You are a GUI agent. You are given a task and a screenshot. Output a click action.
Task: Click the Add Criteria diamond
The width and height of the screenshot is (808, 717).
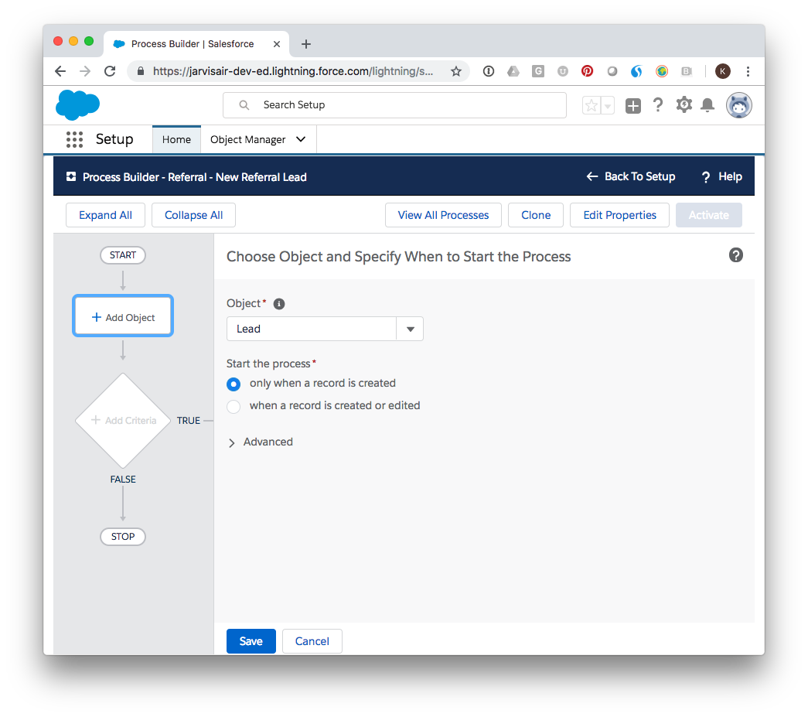coord(123,421)
